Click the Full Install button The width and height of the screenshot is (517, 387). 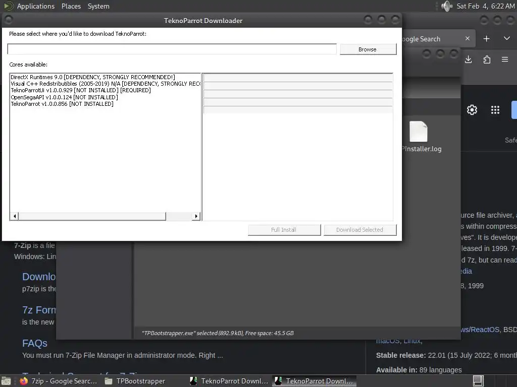(x=284, y=230)
